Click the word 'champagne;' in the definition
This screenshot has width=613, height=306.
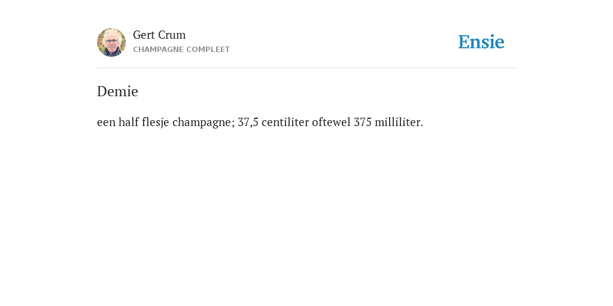(204, 123)
